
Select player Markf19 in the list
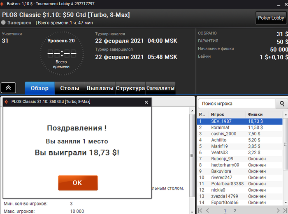(240, 146)
